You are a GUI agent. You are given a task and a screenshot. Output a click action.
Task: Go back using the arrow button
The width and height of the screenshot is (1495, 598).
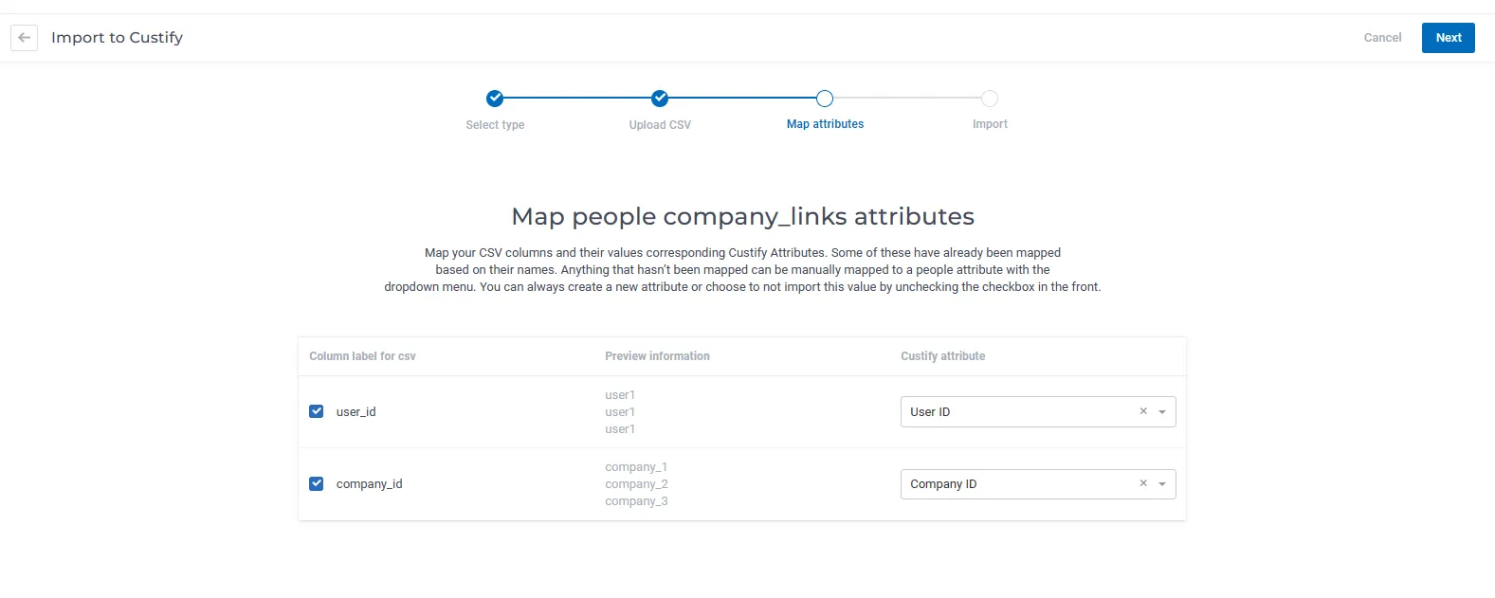click(x=25, y=38)
